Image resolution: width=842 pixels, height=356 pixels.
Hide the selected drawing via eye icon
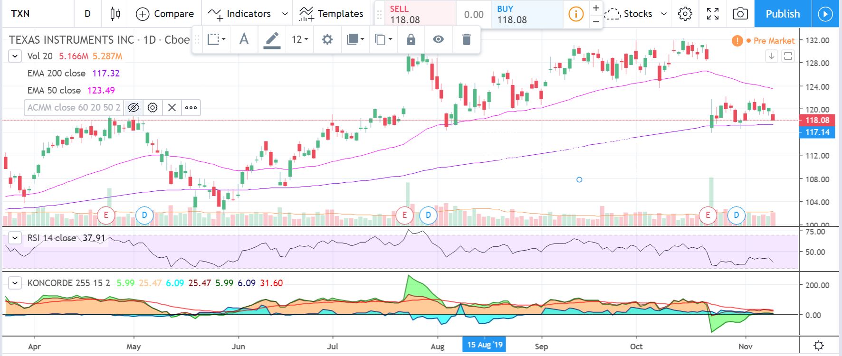tap(438, 39)
